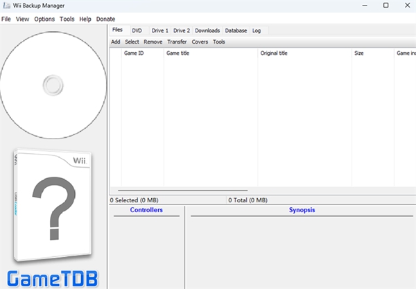Image resolution: width=416 pixels, height=289 pixels.
Task: Click the Wii Backup Manager title bar icon
Action: pos(6,6)
